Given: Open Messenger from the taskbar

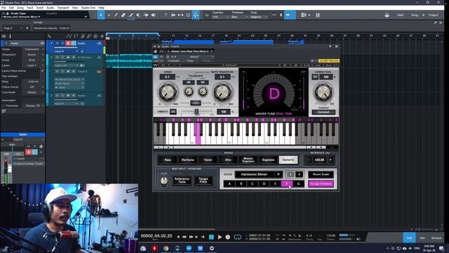Looking at the screenshot, I should (x=189, y=248).
